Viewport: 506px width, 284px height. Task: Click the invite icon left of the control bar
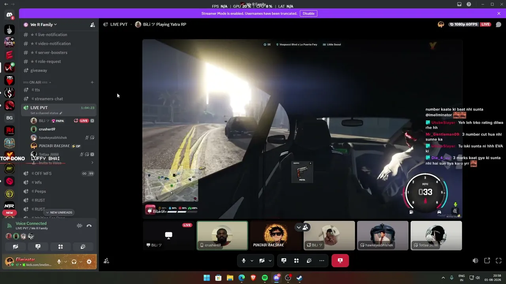(106, 261)
